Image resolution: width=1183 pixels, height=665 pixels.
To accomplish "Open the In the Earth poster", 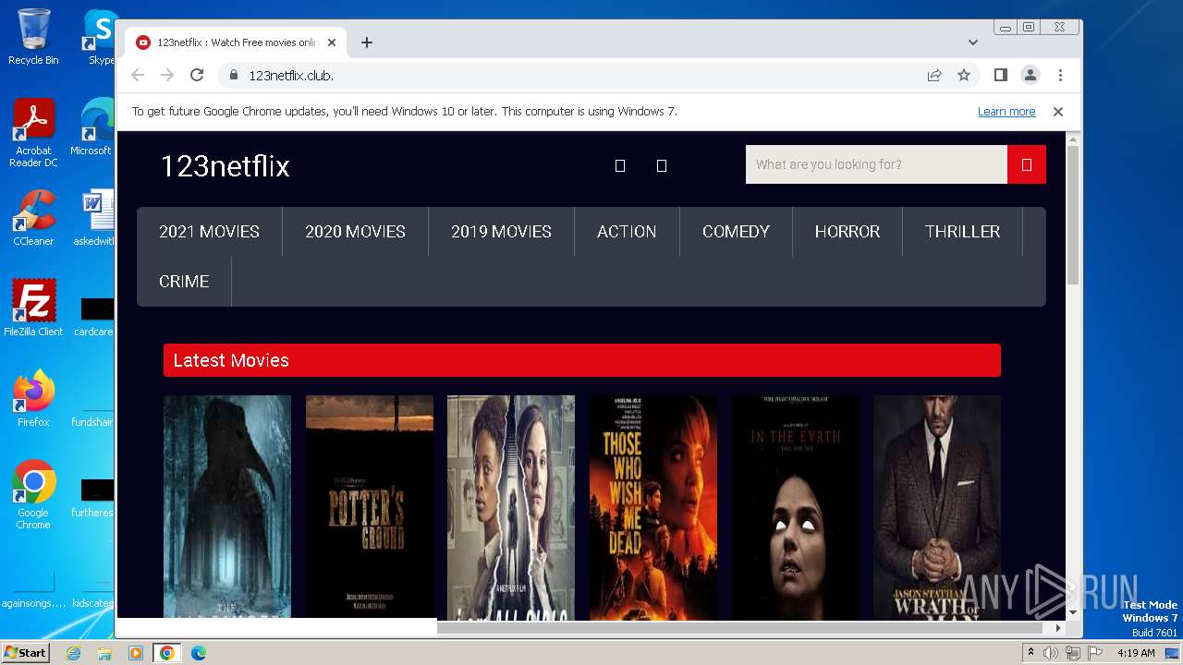I will coord(796,507).
